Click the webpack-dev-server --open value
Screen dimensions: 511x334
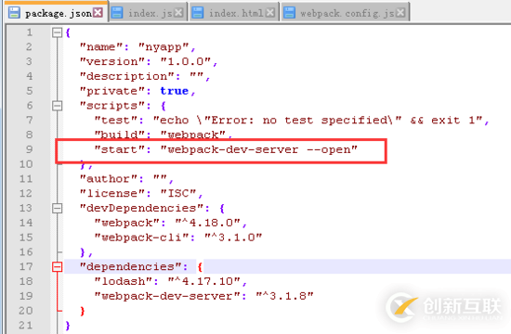coord(259,149)
